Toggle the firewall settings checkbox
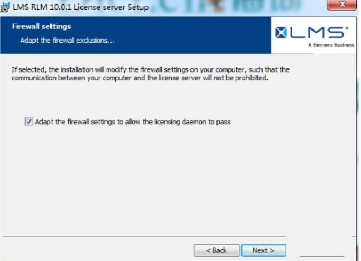Viewport: 361px width, 261px height. (x=29, y=122)
